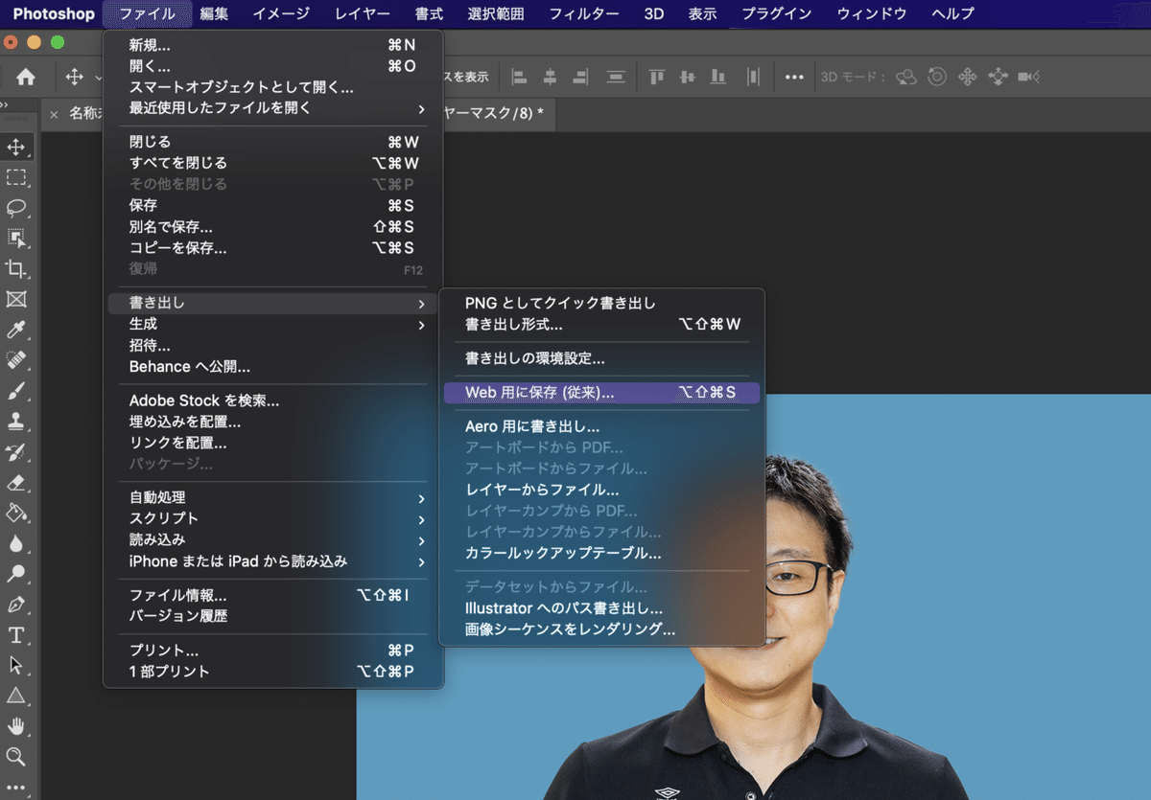Viewport: 1151px width, 800px height.
Task: Choose ファイル情報... menu item
Action: [272, 595]
